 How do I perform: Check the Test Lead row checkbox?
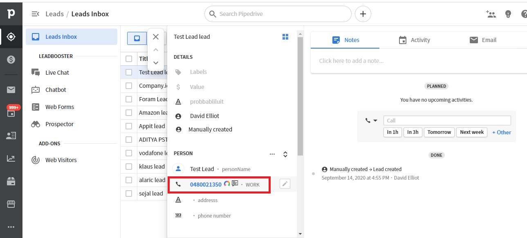point(129,72)
